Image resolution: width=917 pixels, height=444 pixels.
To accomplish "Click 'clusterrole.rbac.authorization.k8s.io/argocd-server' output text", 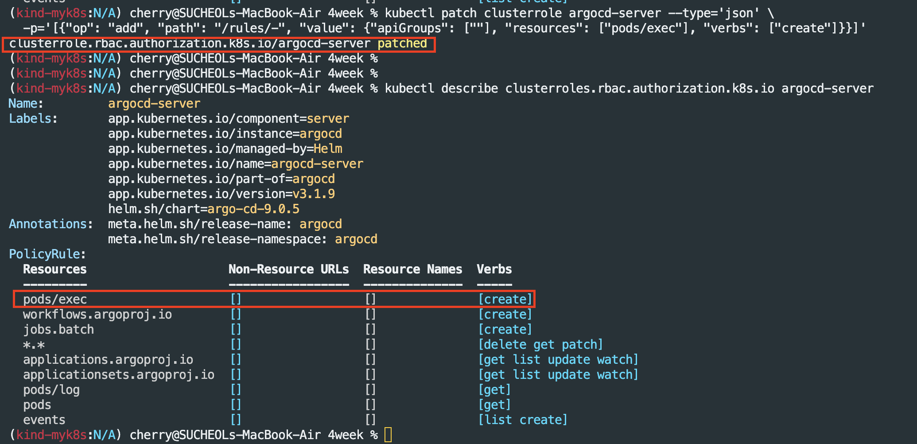I will [190, 43].
